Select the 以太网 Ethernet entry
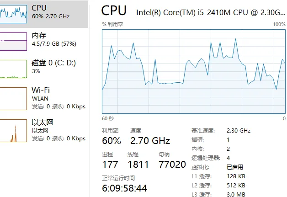 tap(44, 131)
